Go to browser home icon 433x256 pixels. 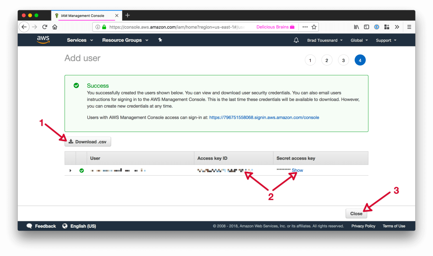pyautogui.click(x=55, y=27)
